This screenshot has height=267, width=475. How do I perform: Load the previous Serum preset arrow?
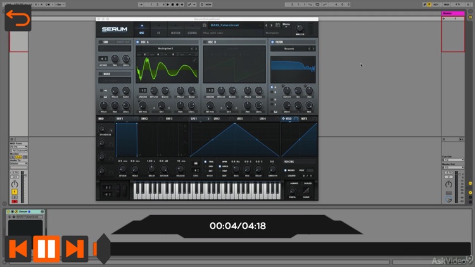266,25
